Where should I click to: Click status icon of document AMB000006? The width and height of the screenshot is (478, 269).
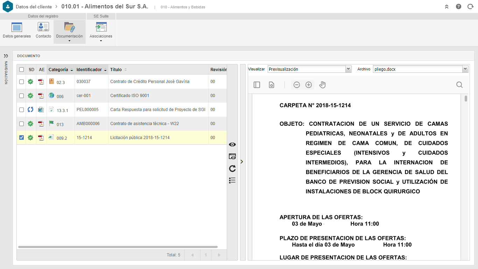tap(31, 124)
